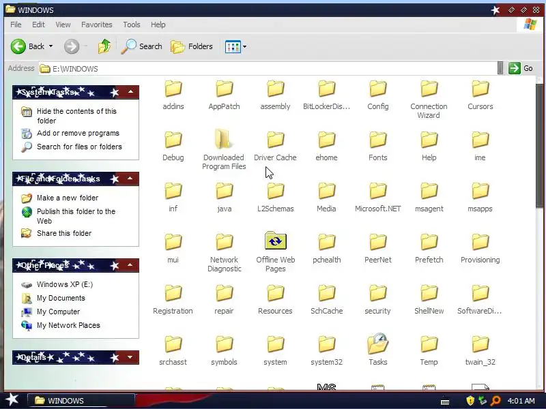Select the Offline Web Pages icon
This screenshot has height=409, width=546.
276,241
